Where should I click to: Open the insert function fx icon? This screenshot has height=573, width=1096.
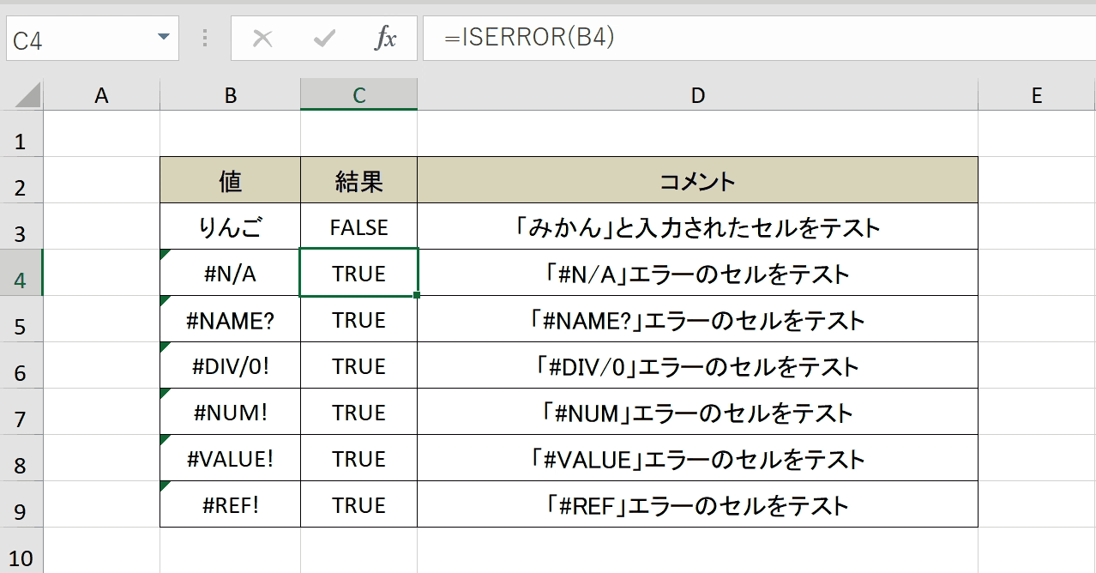(x=386, y=39)
